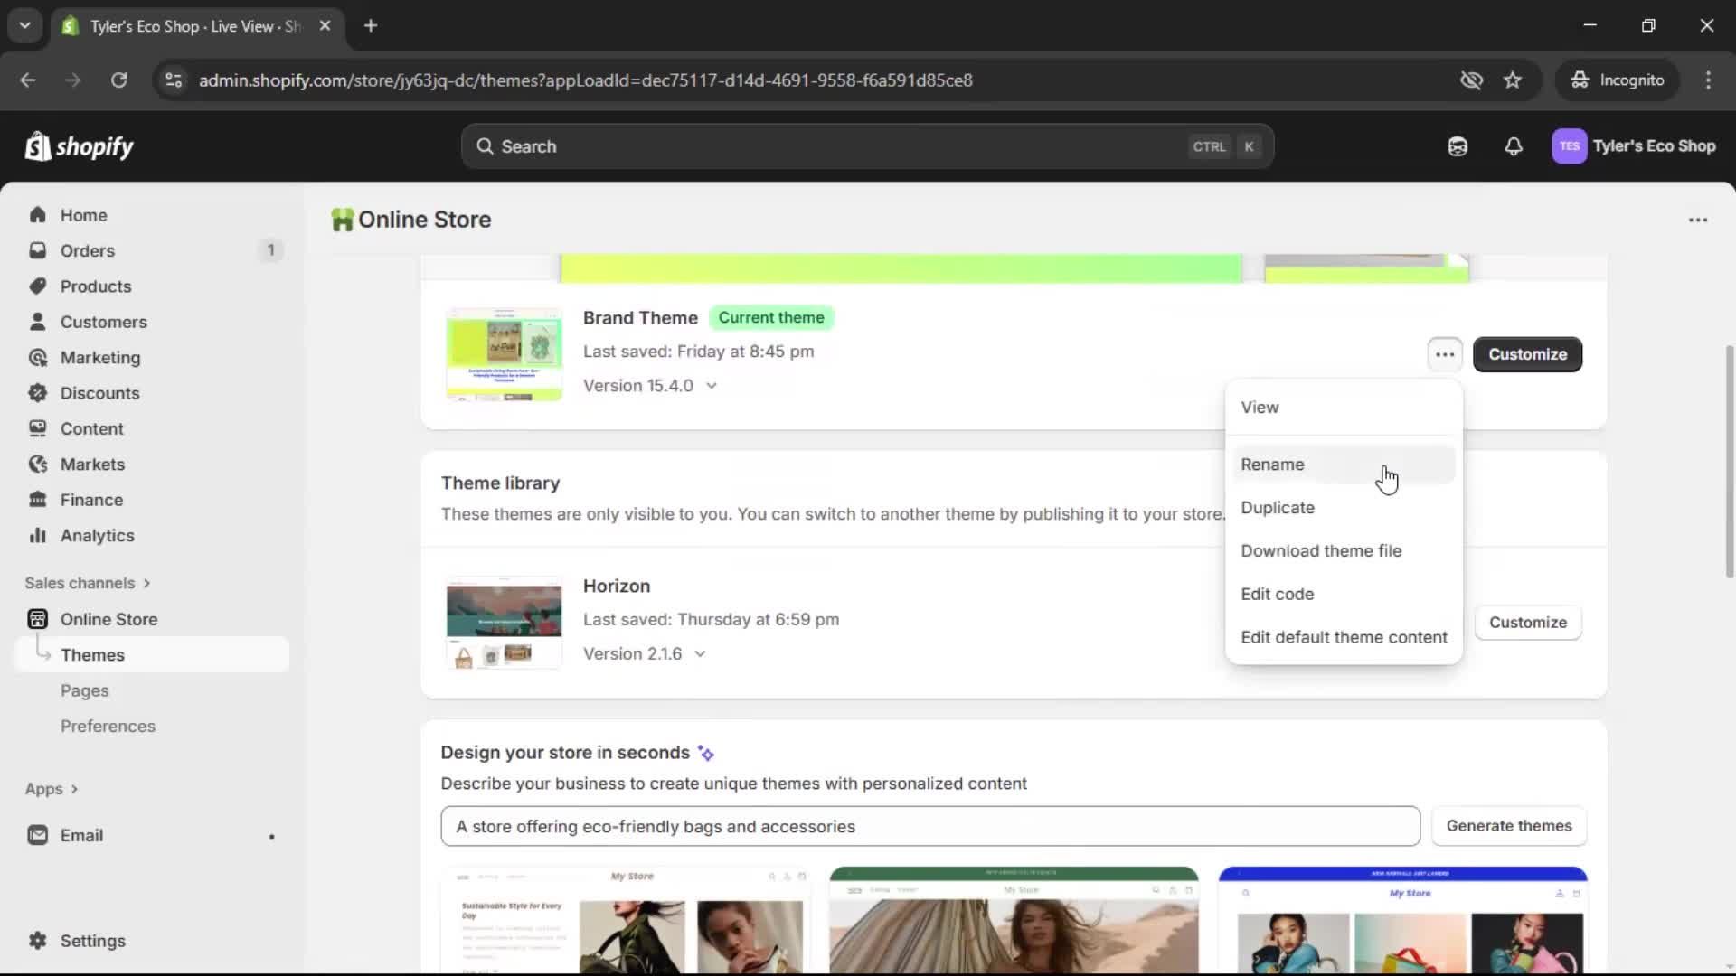Click the Orders count badge 1

[269, 250]
